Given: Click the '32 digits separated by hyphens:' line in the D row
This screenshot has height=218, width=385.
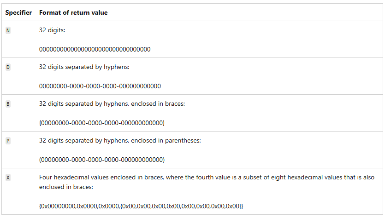Looking at the screenshot, I should 84,67.
